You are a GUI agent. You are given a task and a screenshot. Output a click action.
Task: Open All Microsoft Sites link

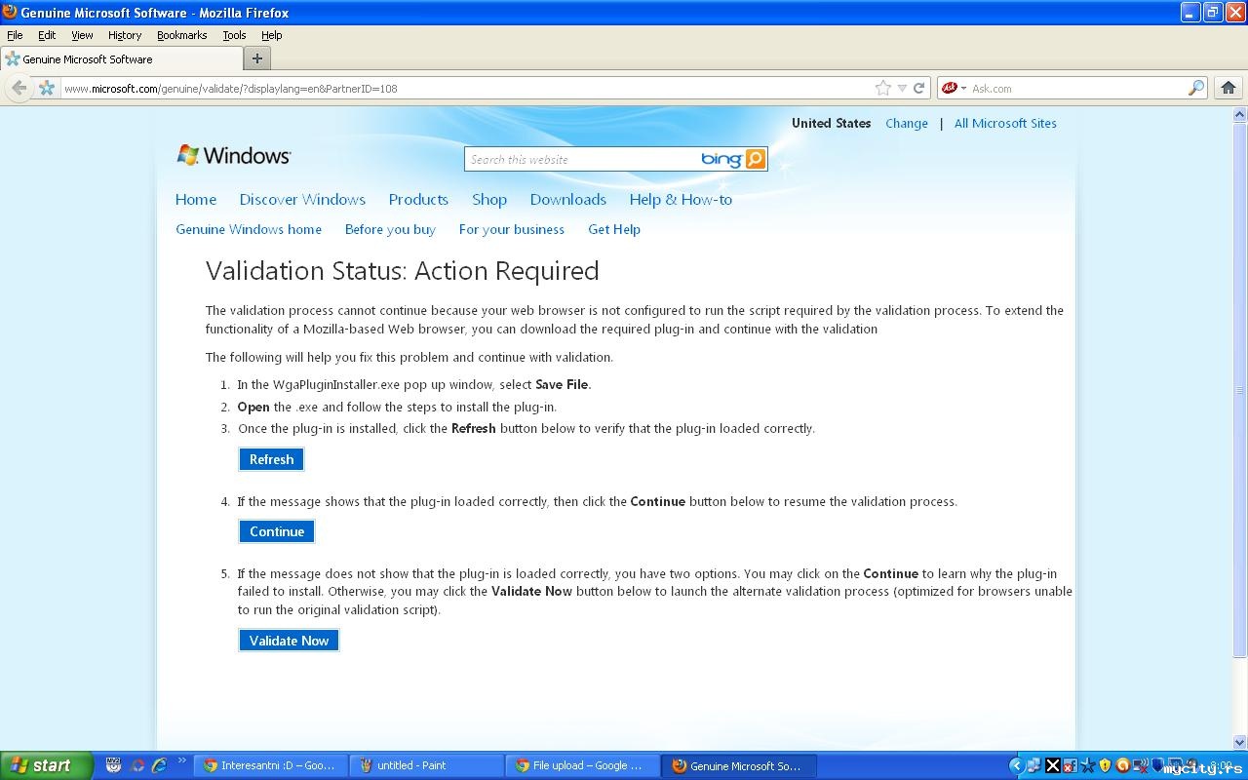pos(1005,123)
